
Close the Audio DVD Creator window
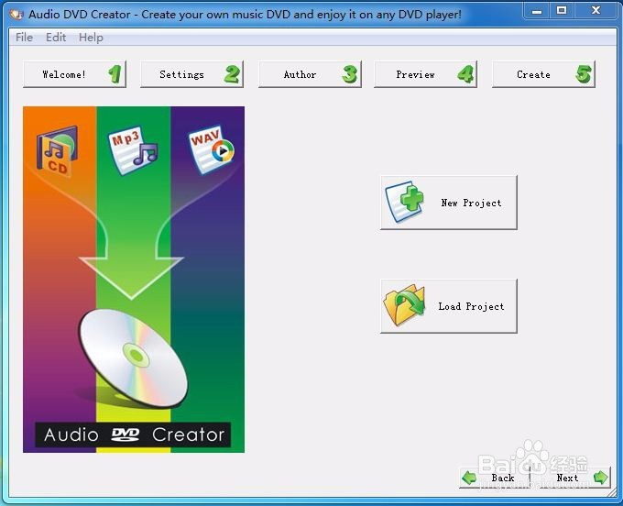click(x=596, y=11)
